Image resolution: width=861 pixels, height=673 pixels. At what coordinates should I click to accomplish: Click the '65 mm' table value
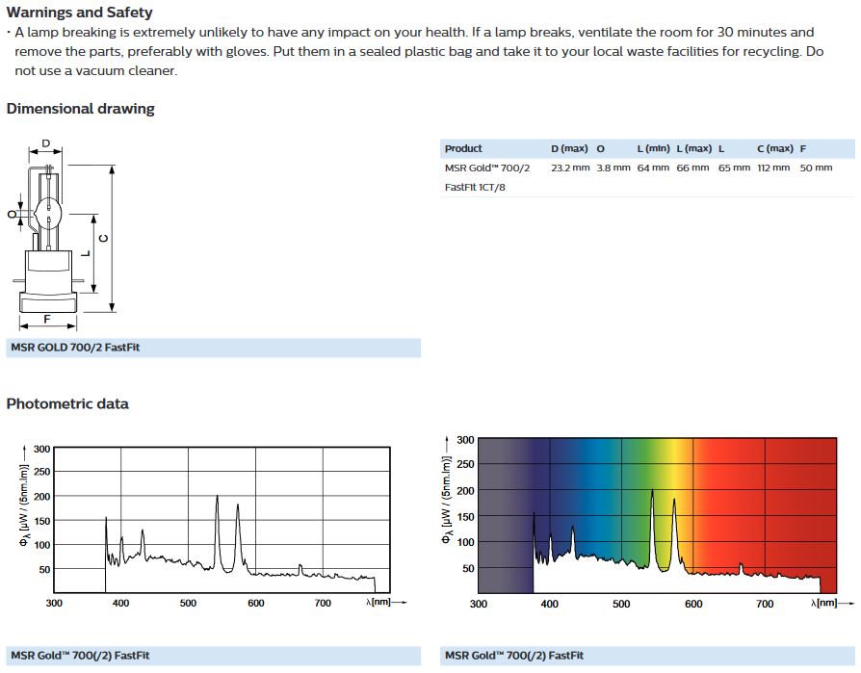point(734,168)
